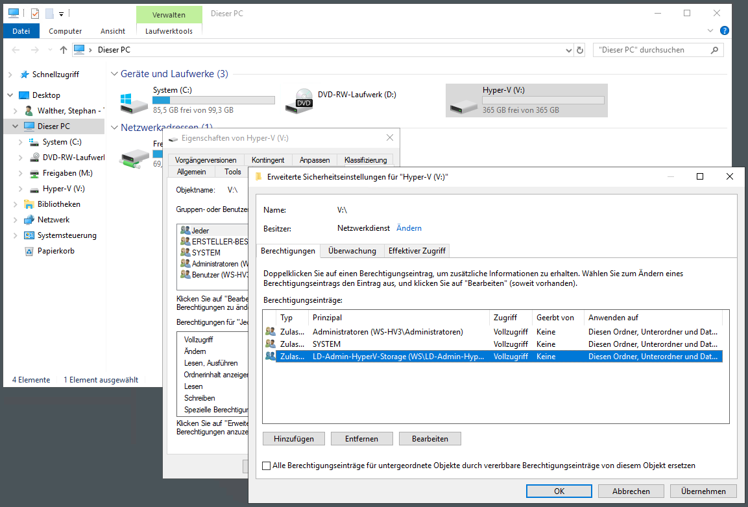This screenshot has height=507, width=748.
Task: Click the forward arrow in Explorer
Action: point(34,50)
